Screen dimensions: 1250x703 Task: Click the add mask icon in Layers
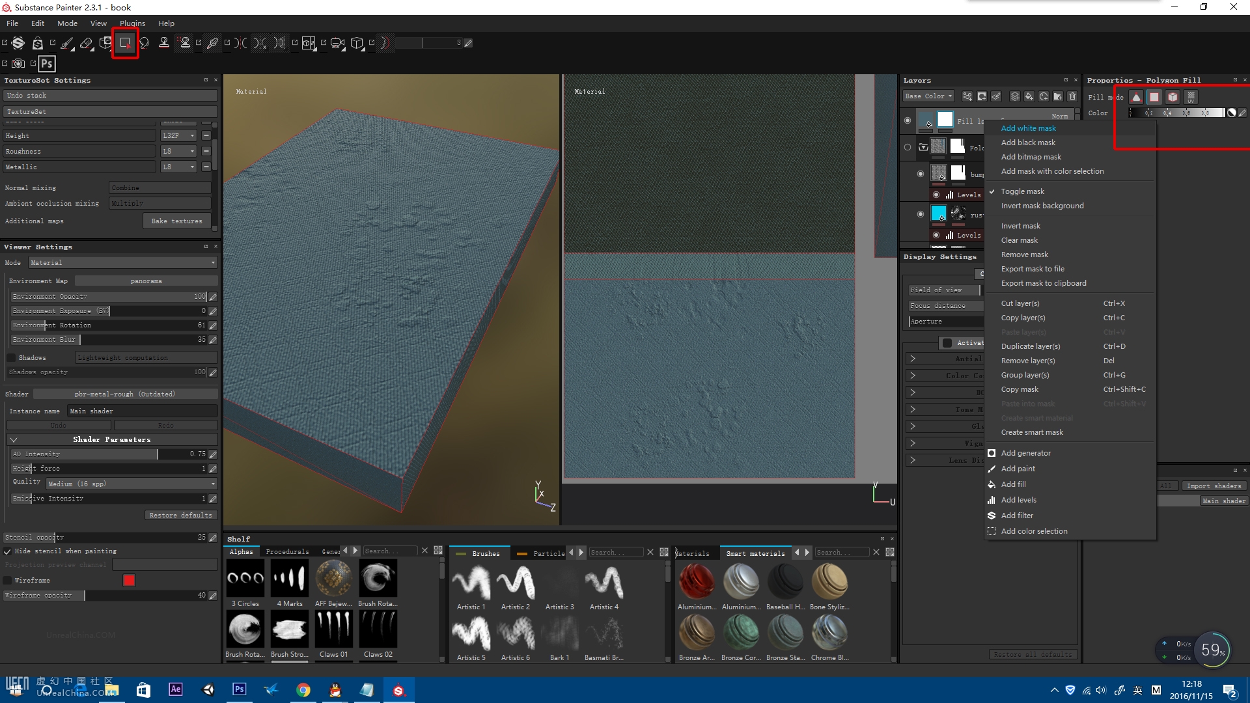[982, 96]
